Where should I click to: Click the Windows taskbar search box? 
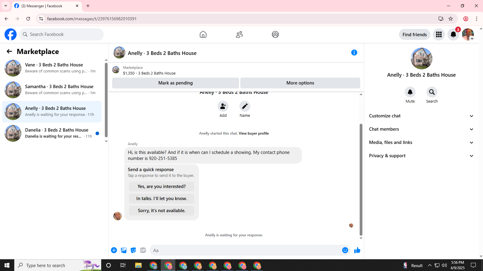pos(58,265)
